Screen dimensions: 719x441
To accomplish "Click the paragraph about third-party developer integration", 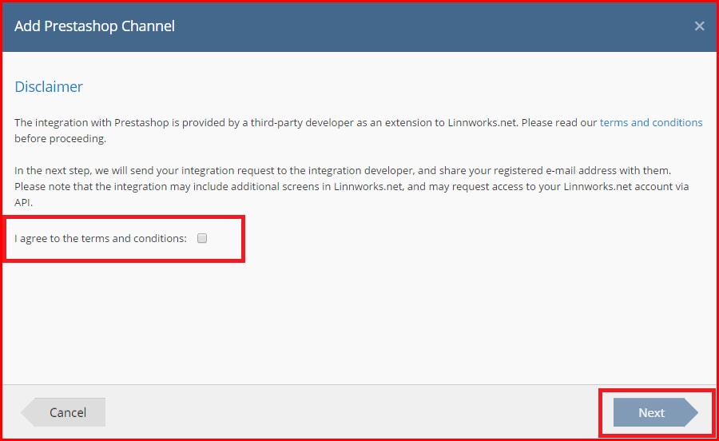I will click(x=358, y=131).
